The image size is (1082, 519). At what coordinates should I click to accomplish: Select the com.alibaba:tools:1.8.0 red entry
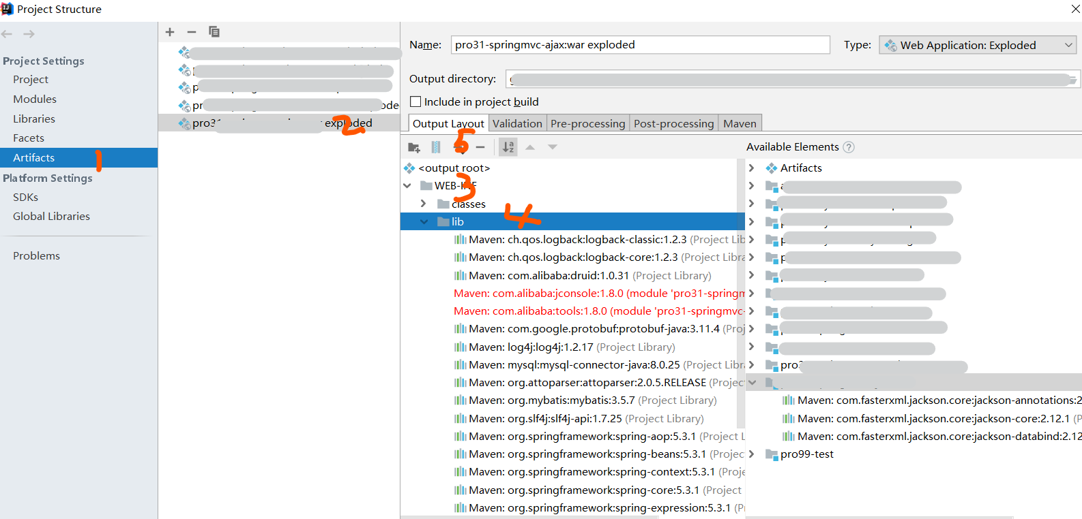point(599,311)
